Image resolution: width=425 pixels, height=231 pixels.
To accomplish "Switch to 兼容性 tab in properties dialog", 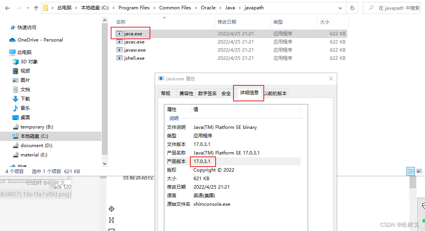I will (x=186, y=94).
